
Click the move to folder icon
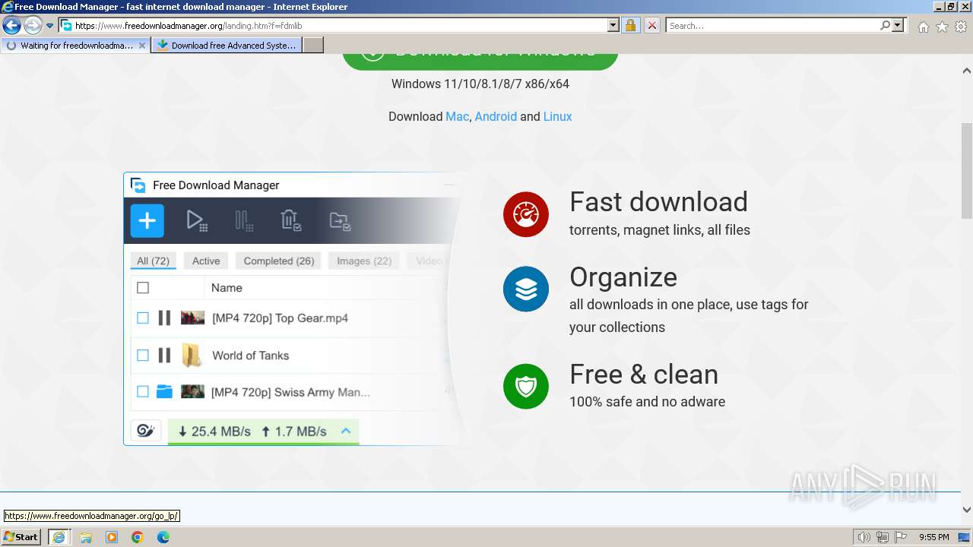click(x=340, y=221)
